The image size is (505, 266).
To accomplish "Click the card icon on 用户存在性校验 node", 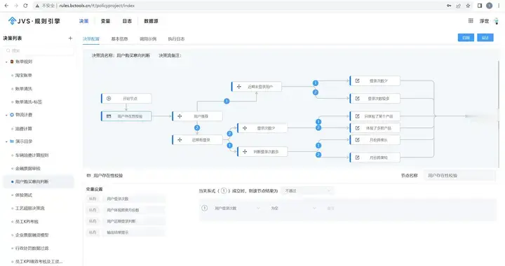I will (x=109, y=116).
